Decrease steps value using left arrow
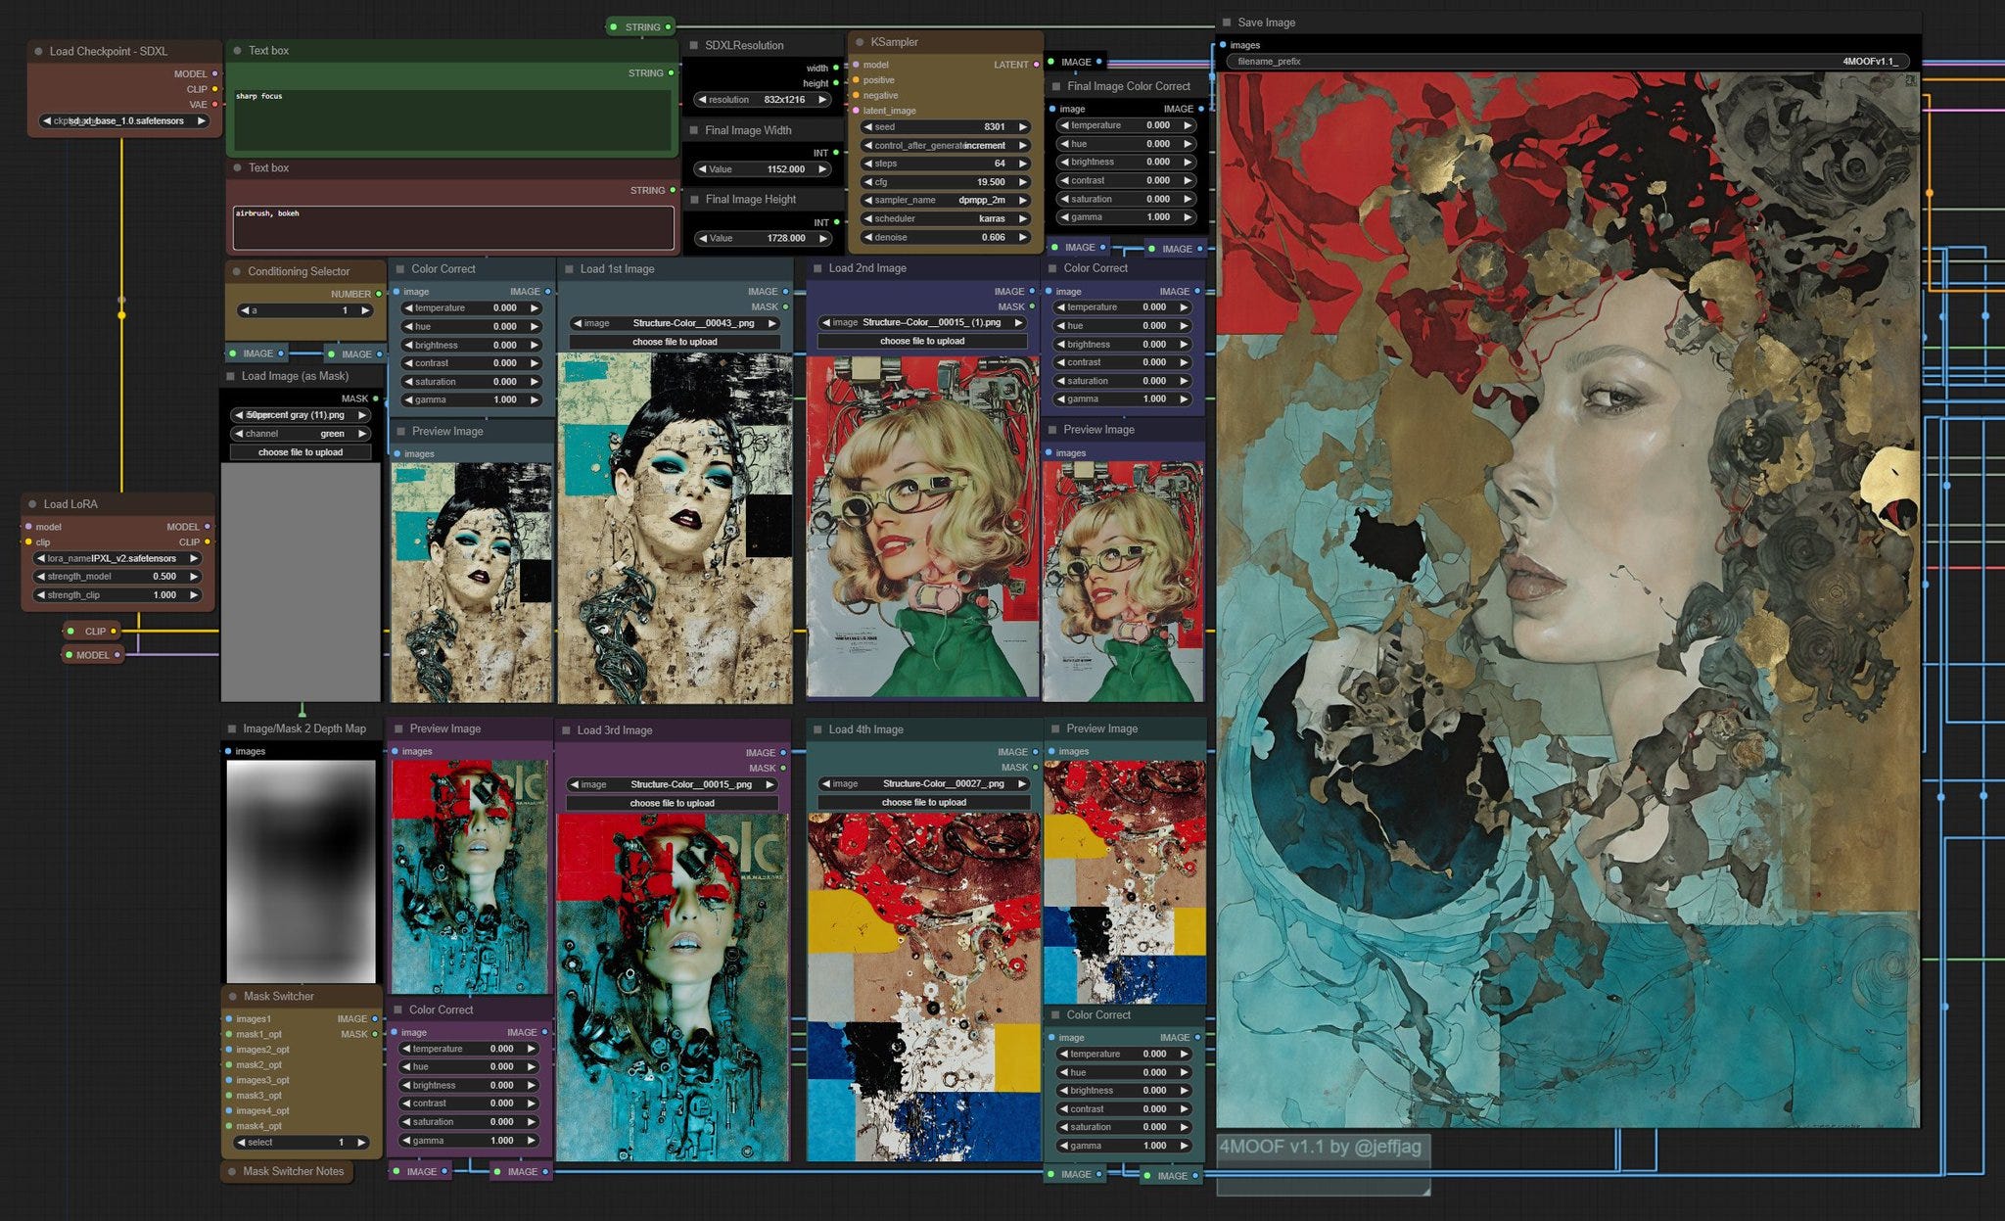Image resolution: width=2005 pixels, height=1221 pixels. tap(867, 164)
